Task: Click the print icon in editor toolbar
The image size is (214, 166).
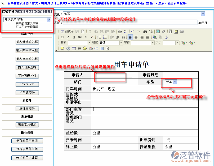Action: coord(119,32)
